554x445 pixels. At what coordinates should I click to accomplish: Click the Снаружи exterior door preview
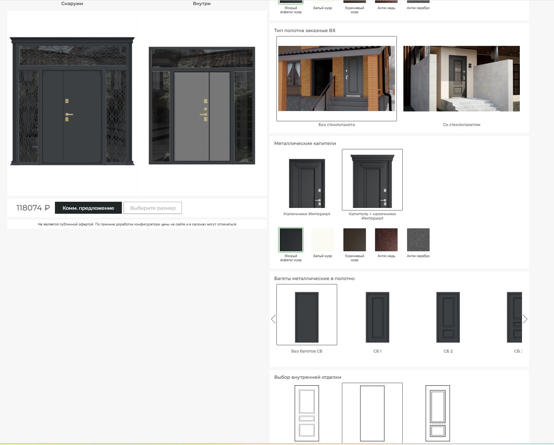click(72, 101)
